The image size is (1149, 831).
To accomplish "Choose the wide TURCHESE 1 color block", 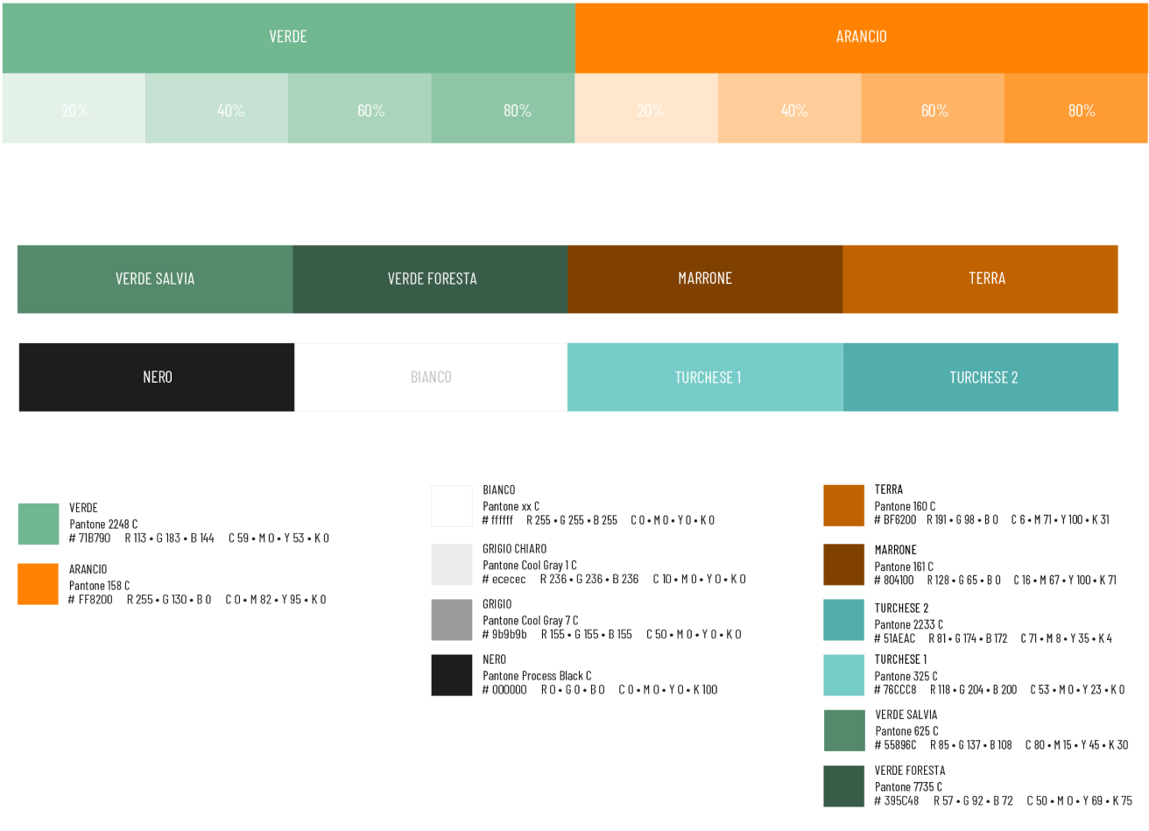I will pos(706,377).
